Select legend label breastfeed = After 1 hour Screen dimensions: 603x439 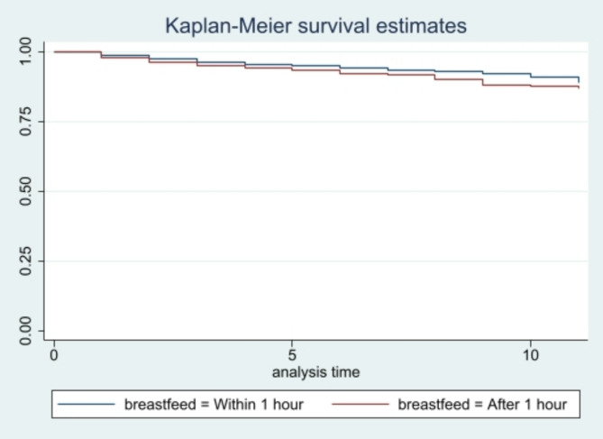click(x=482, y=405)
